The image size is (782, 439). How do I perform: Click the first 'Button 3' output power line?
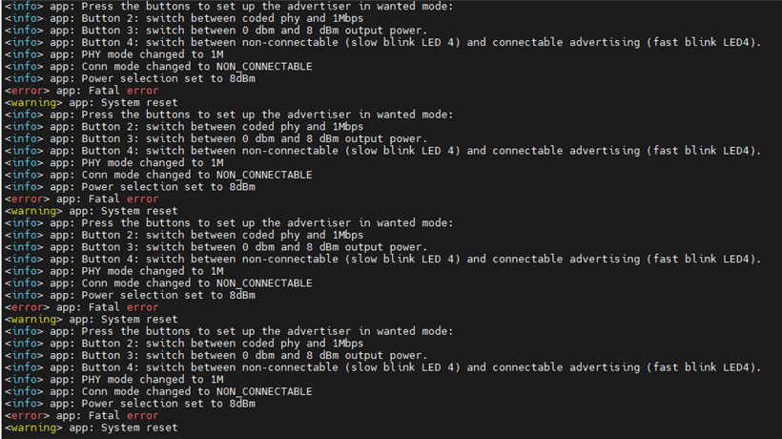coord(216,31)
